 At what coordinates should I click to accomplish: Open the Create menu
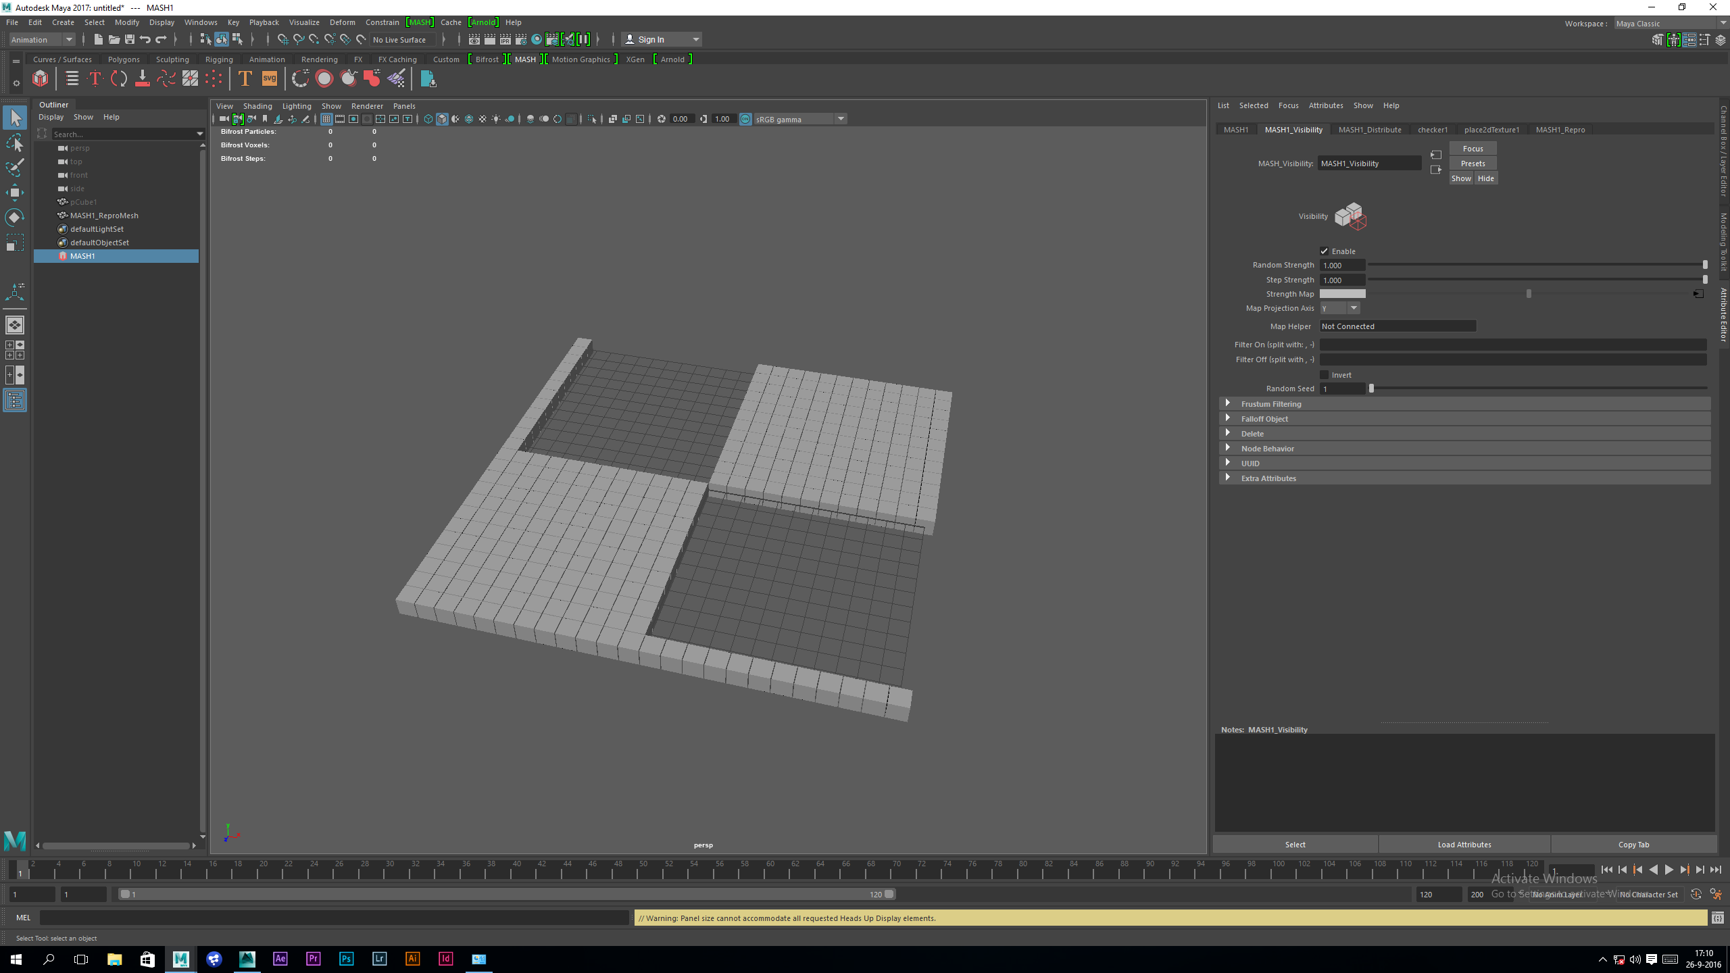62,22
